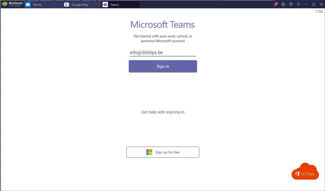
Task: Open the BlueStacks hamburger menu
Action: pos(298,4)
